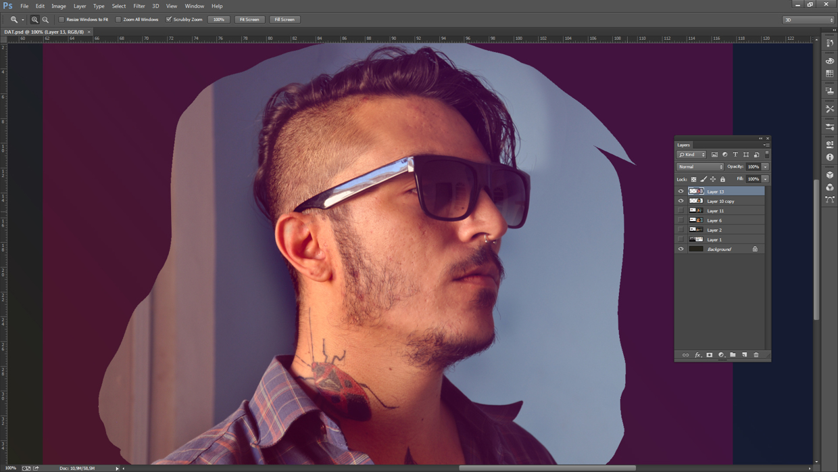Create a new layer group folder

(x=733, y=354)
